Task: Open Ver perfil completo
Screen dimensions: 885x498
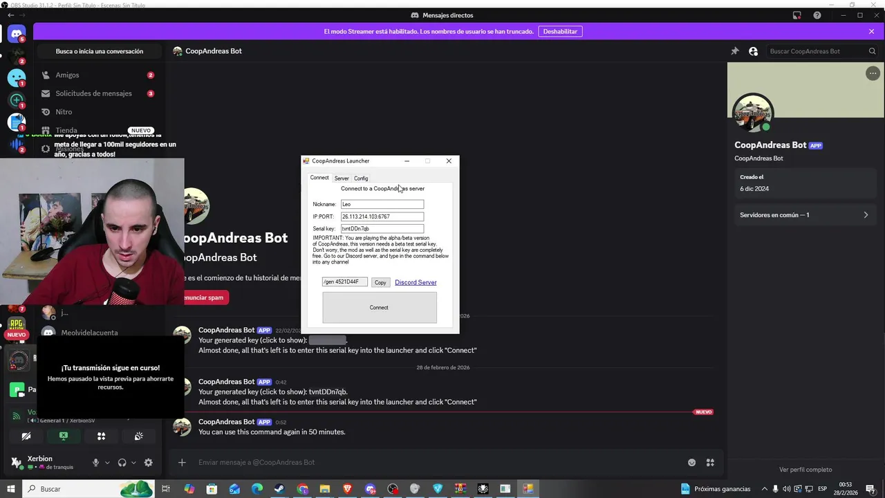Action: (805, 470)
